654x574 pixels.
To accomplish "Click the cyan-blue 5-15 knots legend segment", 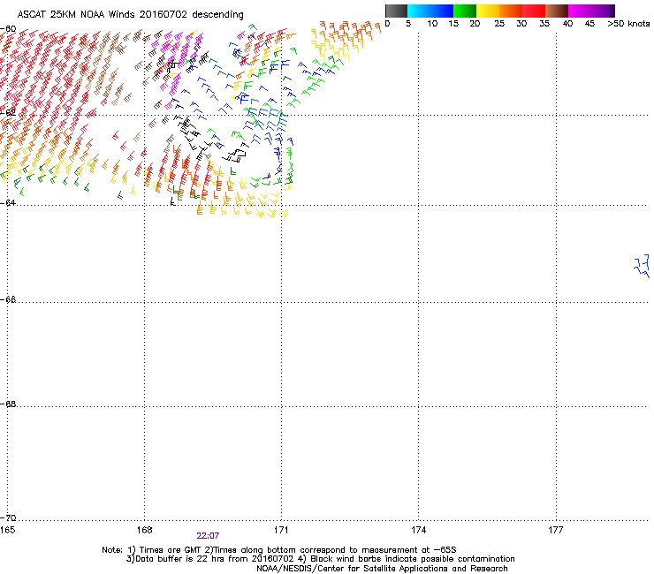I will [430, 11].
